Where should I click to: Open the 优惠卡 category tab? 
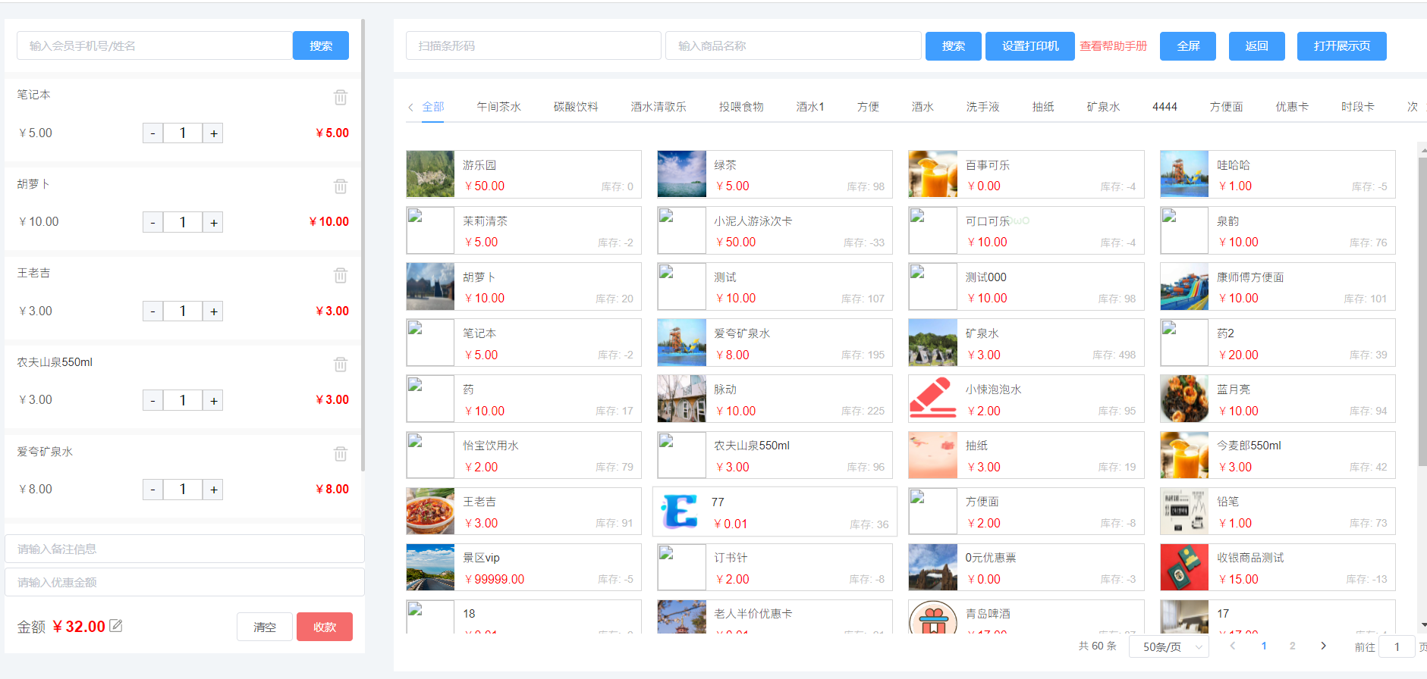tap(1292, 107)
